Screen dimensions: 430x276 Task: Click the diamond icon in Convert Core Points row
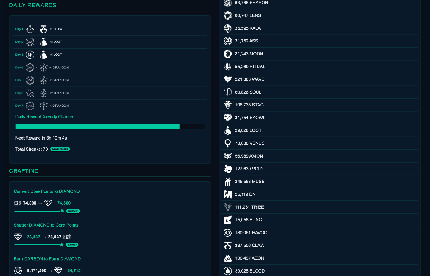point(48,203)
